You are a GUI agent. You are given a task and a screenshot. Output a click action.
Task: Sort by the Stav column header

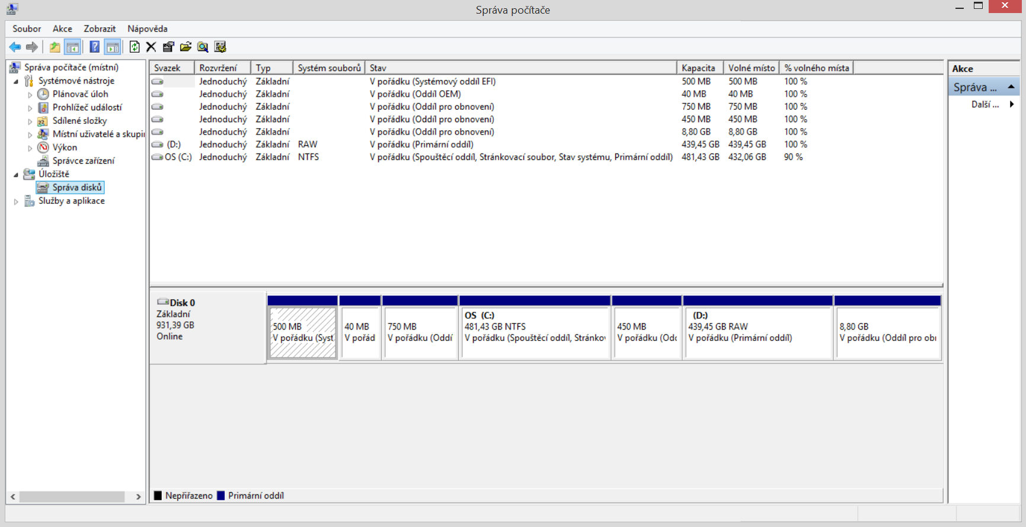pos(521,68)
